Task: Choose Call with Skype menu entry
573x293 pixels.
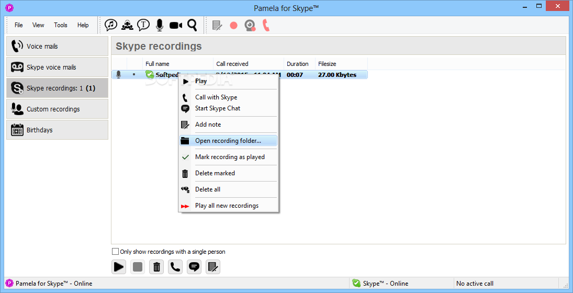Action: pyautogui.click(x=228, y=97)
